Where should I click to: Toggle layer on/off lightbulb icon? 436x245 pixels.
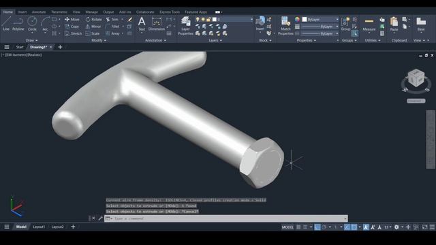pos(198,20)
